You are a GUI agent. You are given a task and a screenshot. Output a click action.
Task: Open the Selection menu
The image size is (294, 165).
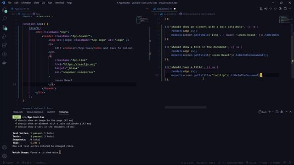26,3
